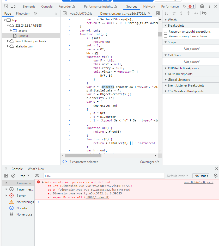
Task: Enable Pause on caught exceptions
Action: pos(166,36)
